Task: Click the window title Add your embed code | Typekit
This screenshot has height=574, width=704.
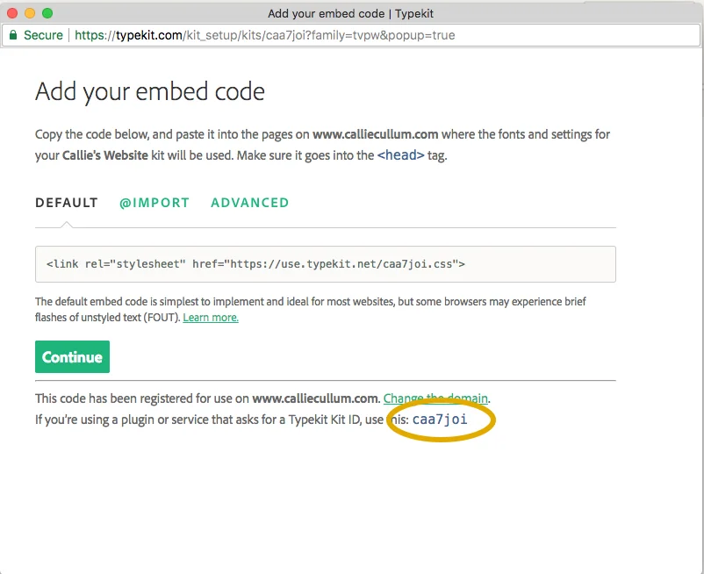Action: coord(350,13)
